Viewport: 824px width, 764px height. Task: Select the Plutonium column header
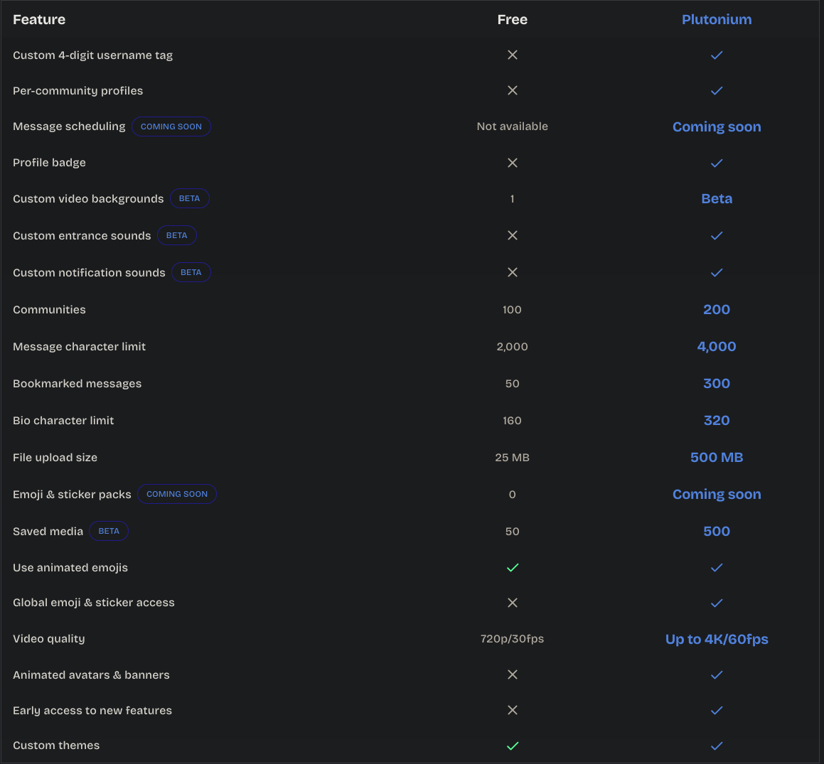717,19
